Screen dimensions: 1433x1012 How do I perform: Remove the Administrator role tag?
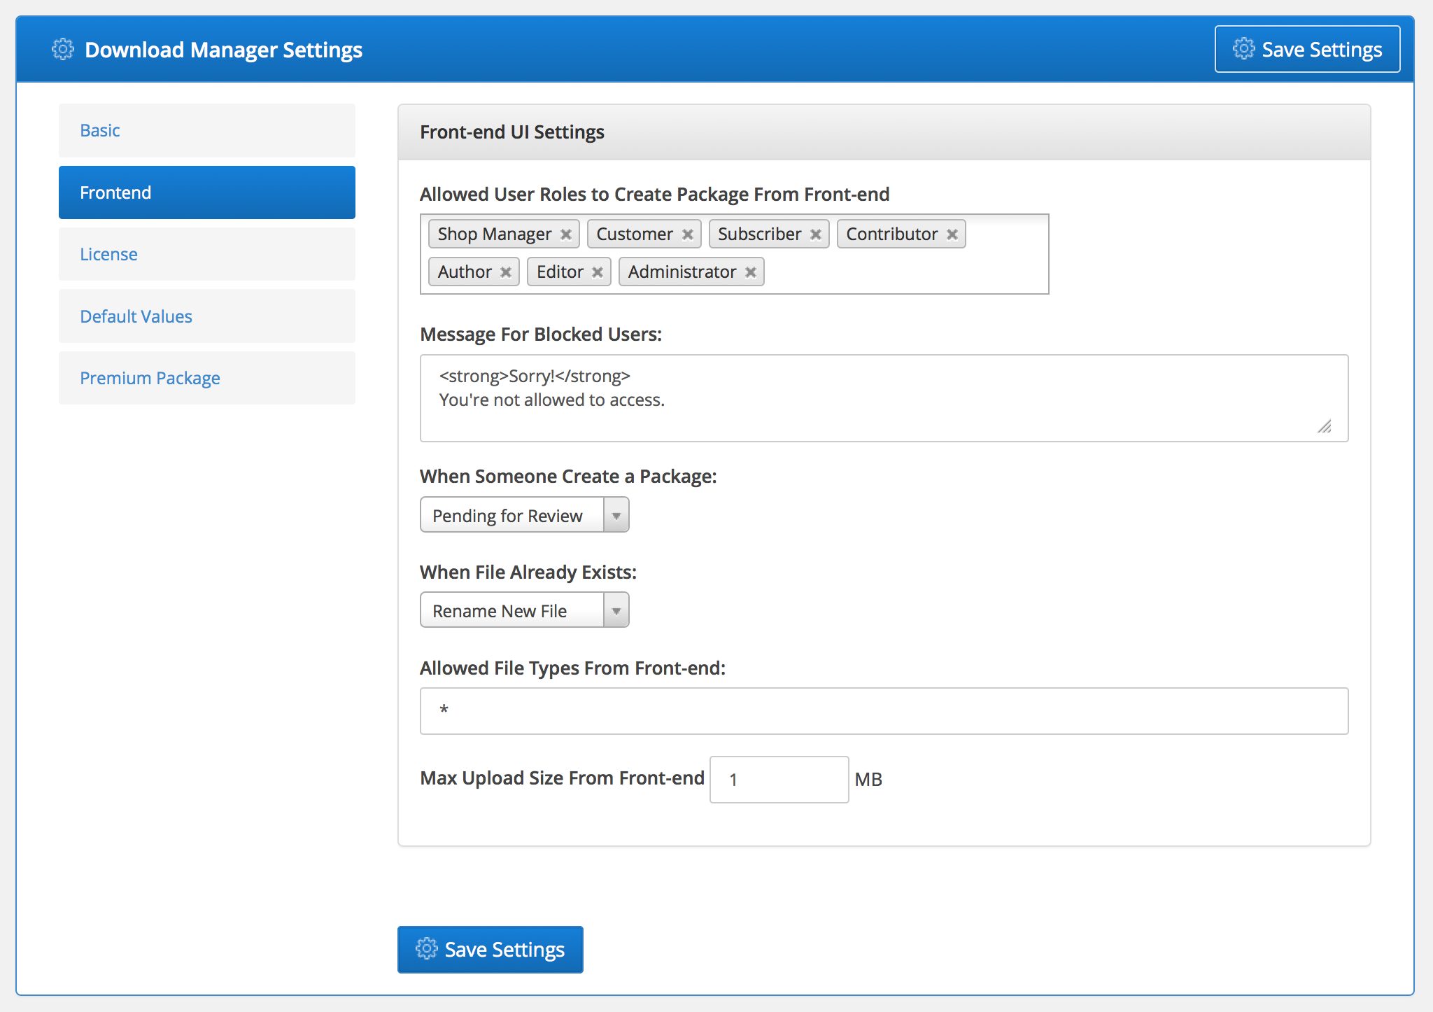coord(750,272)
